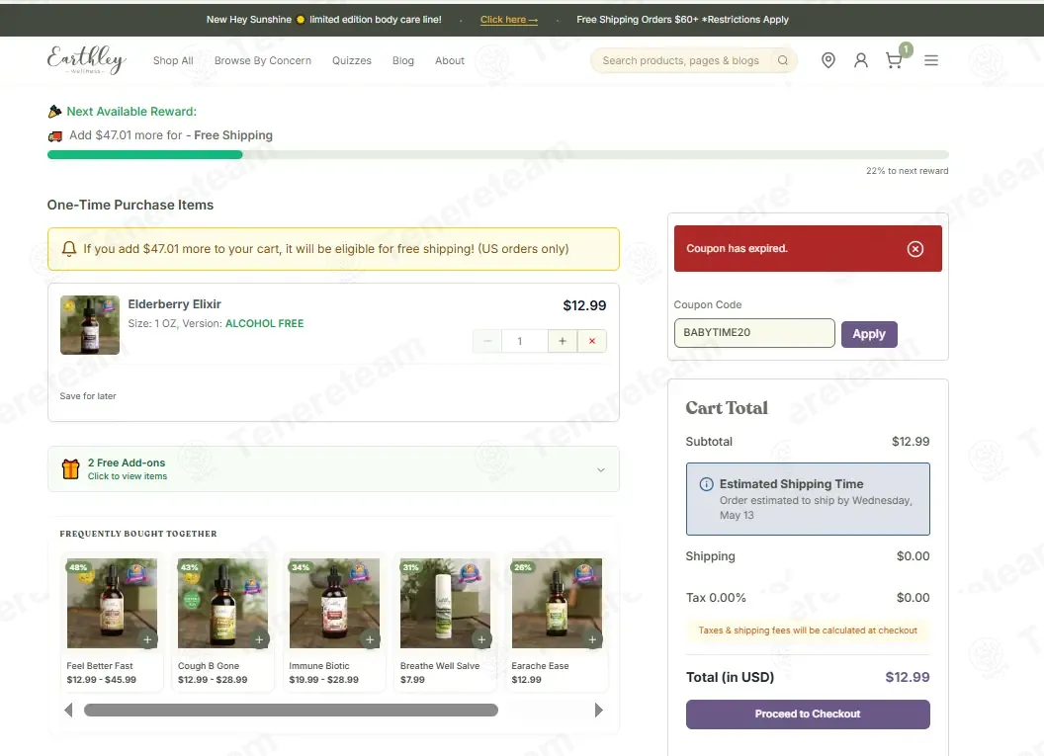
Task: Go to the Blog page
Action: click(x=402, y=60)
